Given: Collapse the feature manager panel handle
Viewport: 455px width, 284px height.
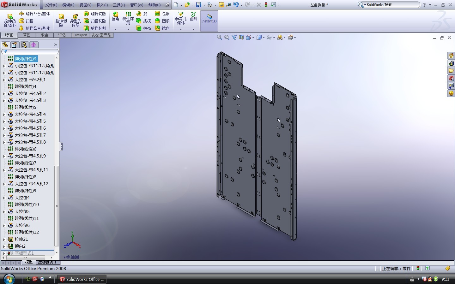Looking at the screenshot, I should (61, 146).
